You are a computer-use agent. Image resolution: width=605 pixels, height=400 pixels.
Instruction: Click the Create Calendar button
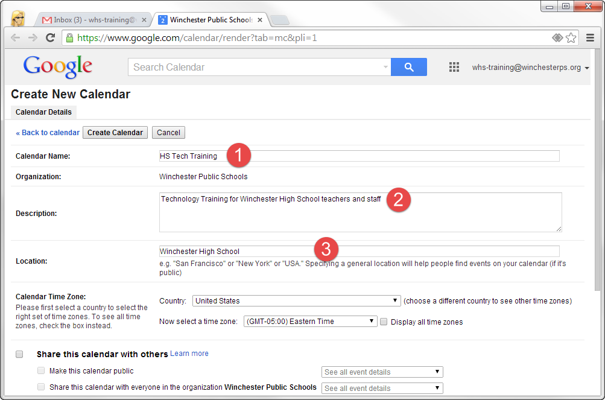[115, 133]
